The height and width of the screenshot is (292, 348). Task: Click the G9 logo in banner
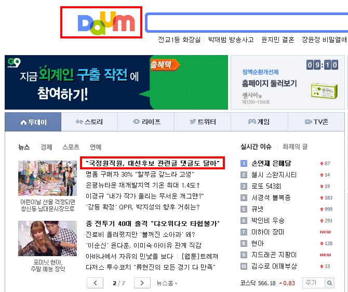[x=14, y=63]
